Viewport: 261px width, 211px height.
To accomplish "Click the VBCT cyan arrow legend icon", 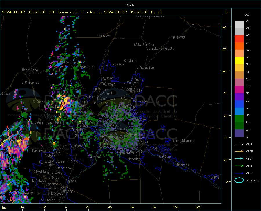I will pyautogui.click(x=239, y=158).
